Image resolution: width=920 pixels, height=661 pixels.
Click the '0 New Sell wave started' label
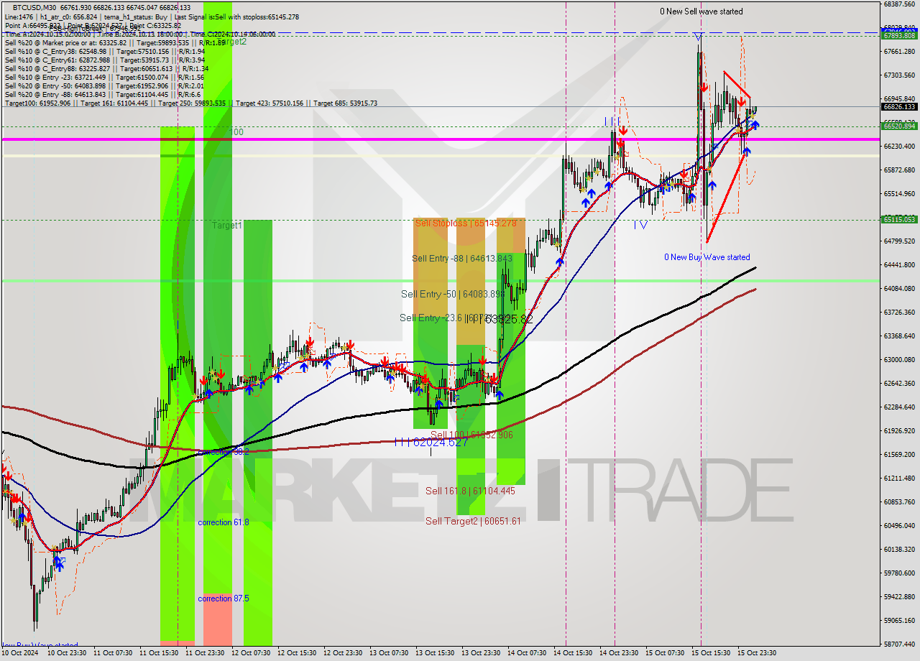click(x=701, y=11)
